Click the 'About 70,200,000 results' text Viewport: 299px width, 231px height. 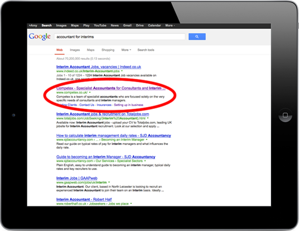tap(83, 59)
